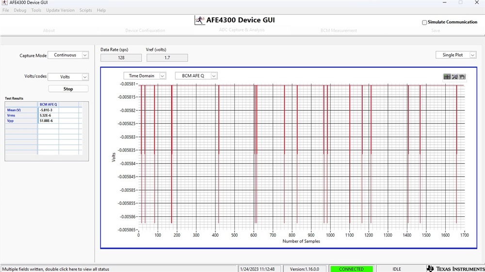The height and width of the screenshot is (272, 485).
Task: Switch to the About tab
Action: pyautogui.click(x=48, y=30)
